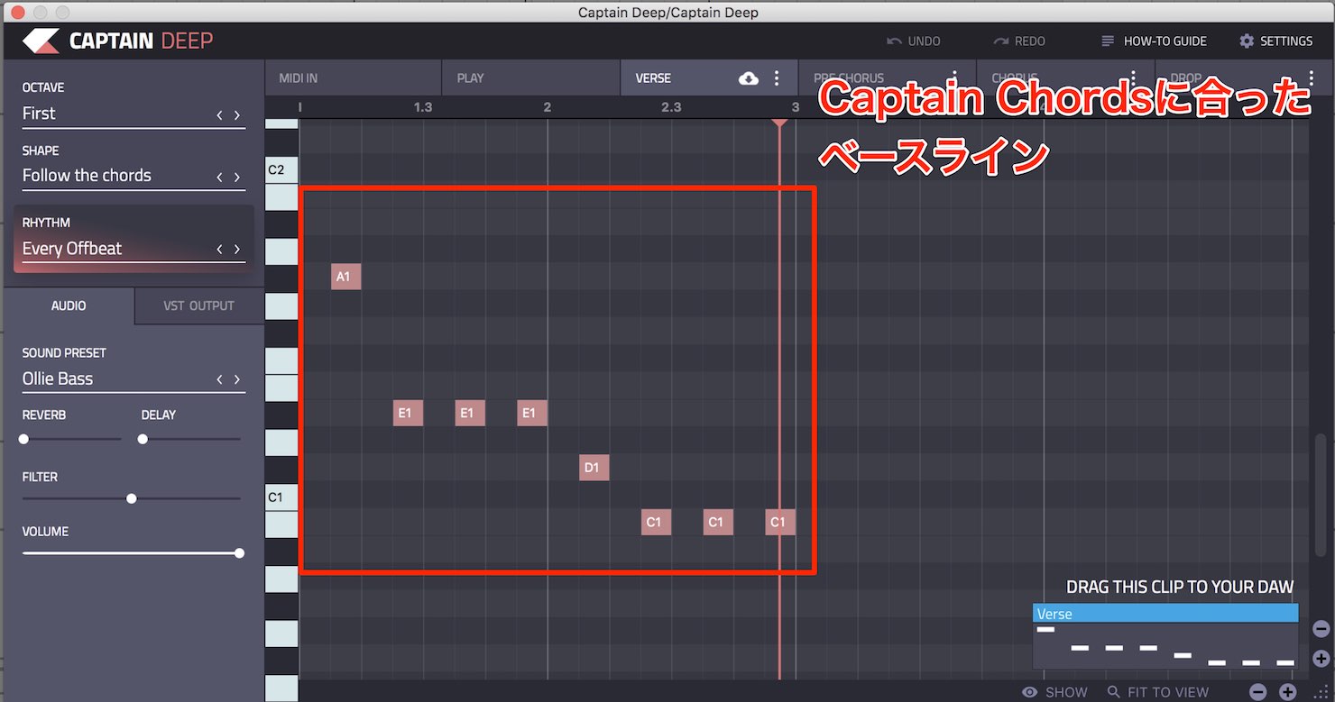
Task: Click the Captain Deep logo icon
Action: pyautogui.click(x=41, y=41)
